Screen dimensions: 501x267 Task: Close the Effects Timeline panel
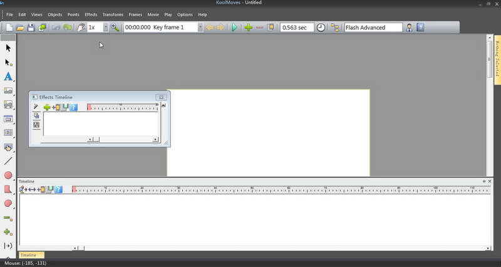click(x=162, y=97)
